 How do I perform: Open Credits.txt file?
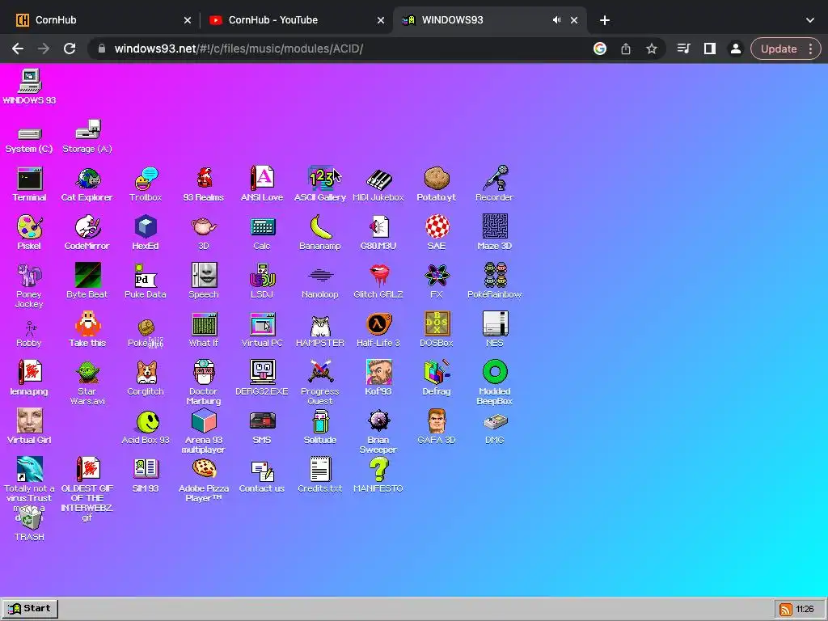320,475
